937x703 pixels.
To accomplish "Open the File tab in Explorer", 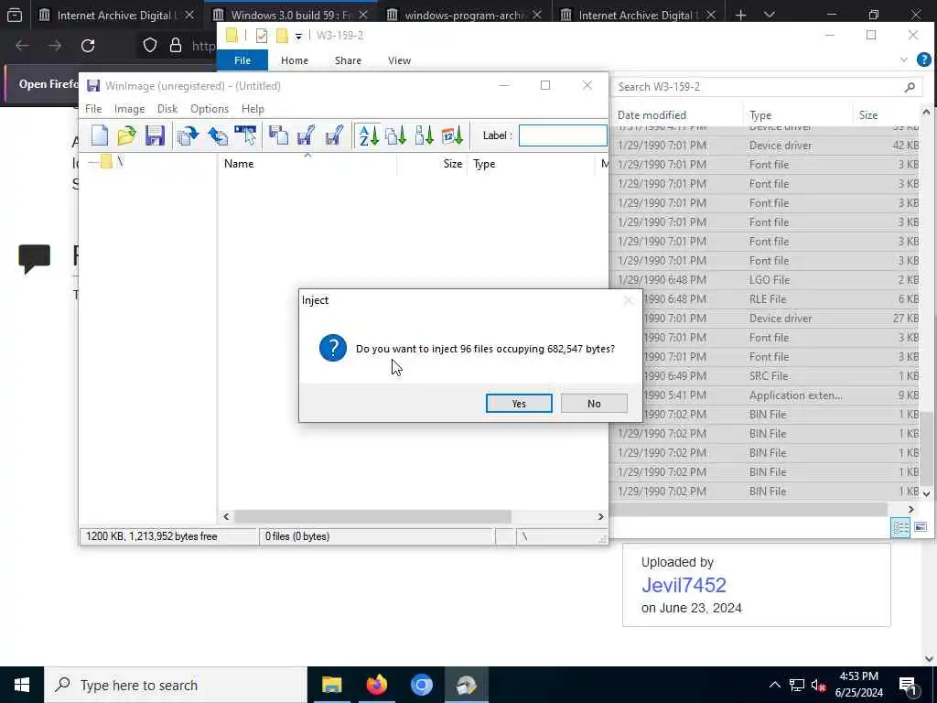I will pyautogui.click(x=242, y=60).
